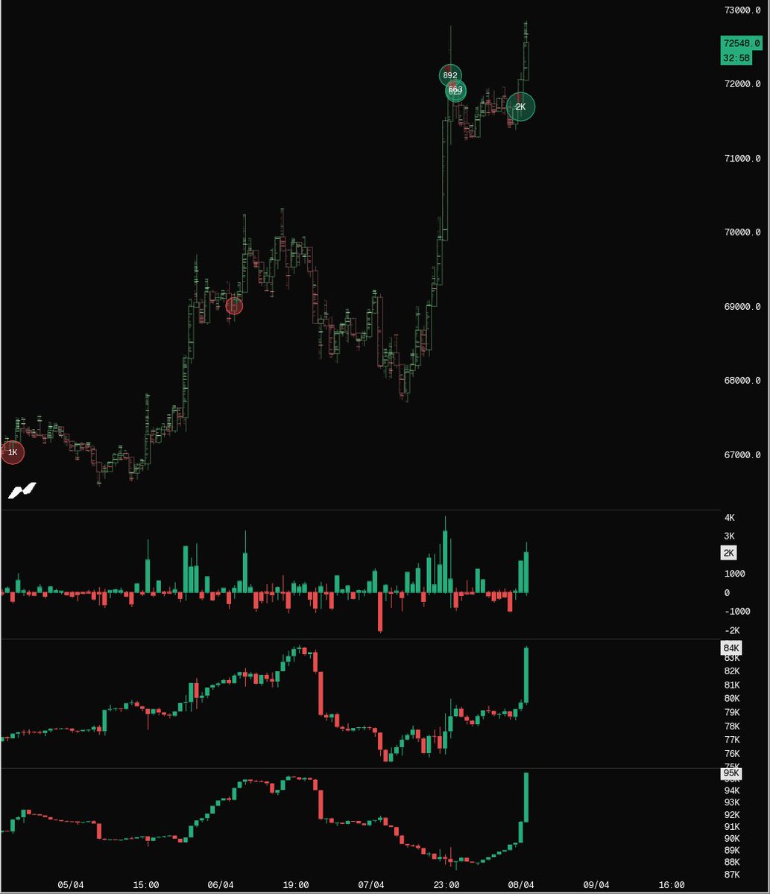Viewport: 770px width, 894px height.
Task: Click the 87K axis label
Action: click(731, 875)
